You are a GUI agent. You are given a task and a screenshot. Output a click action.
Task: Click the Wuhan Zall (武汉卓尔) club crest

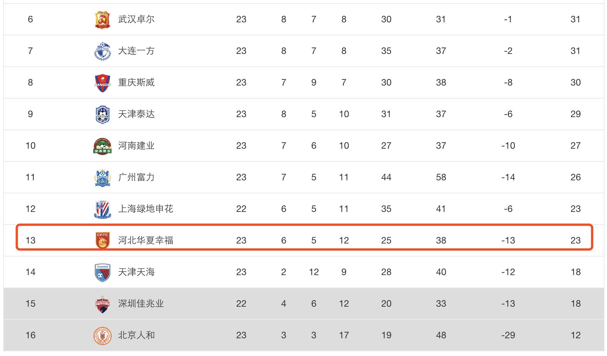click(x=103, y=20)
